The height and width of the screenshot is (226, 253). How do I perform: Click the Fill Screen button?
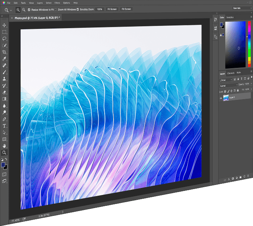(126, 9)
